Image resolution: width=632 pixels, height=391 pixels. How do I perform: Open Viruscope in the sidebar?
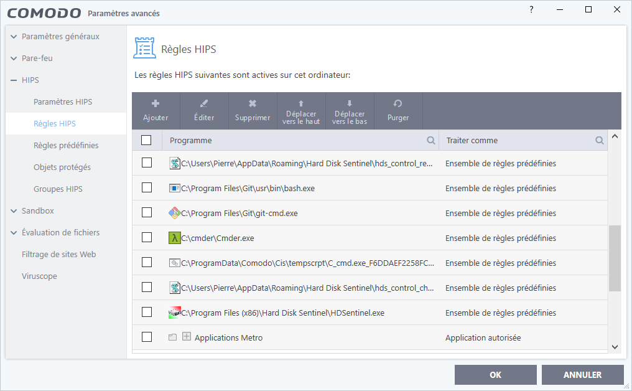coord(40,276)
